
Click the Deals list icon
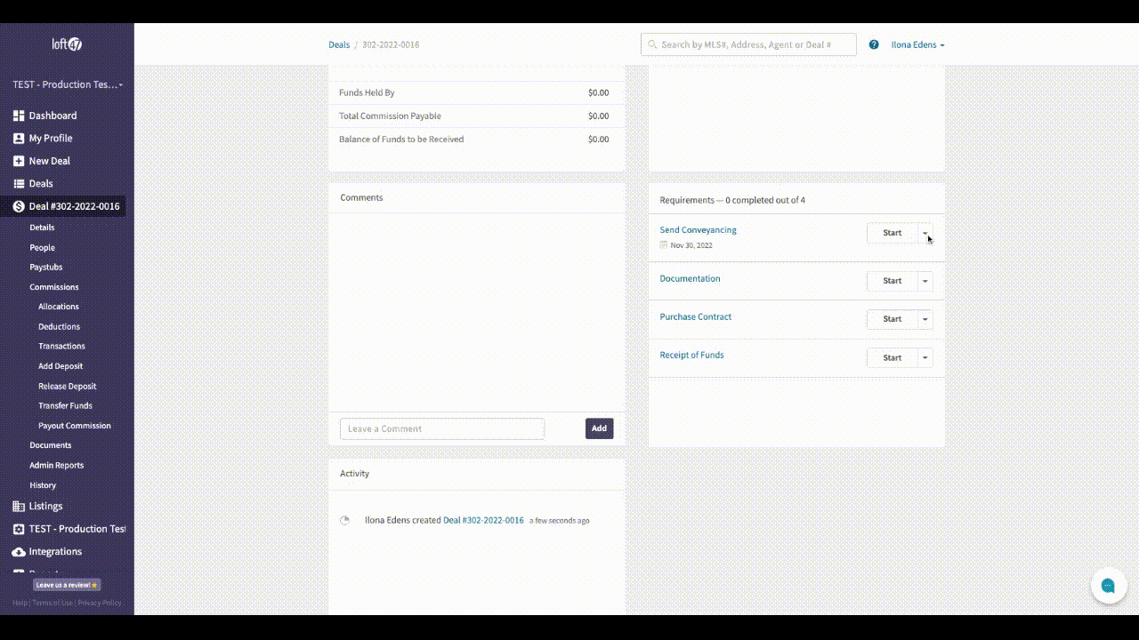point(19,184)
